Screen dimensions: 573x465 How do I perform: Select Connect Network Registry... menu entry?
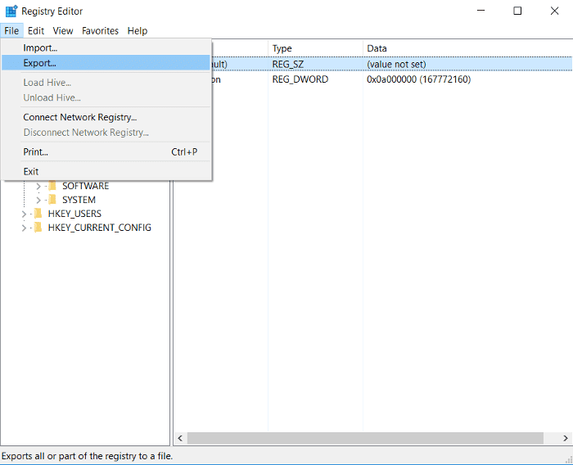coord(79,117)
